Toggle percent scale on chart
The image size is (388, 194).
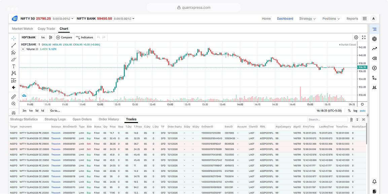coord(349,111)
